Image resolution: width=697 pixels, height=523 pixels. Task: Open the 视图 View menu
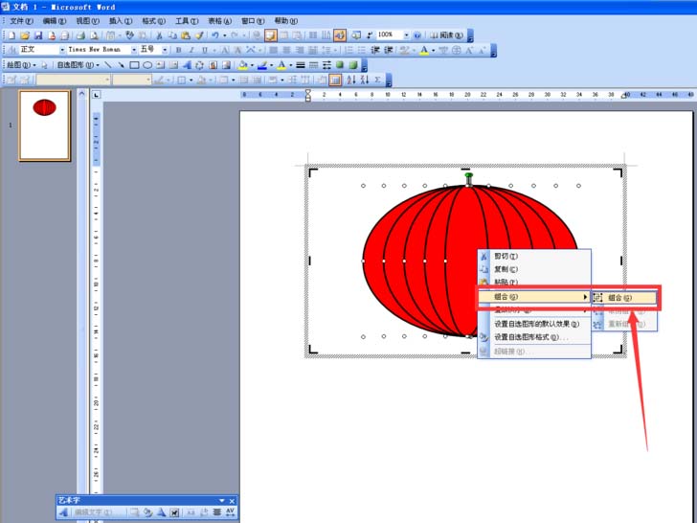tap(87, 21)
